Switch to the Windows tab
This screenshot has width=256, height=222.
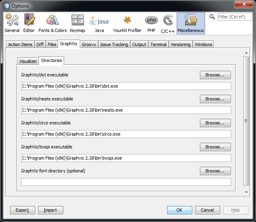tap(203, 44)
